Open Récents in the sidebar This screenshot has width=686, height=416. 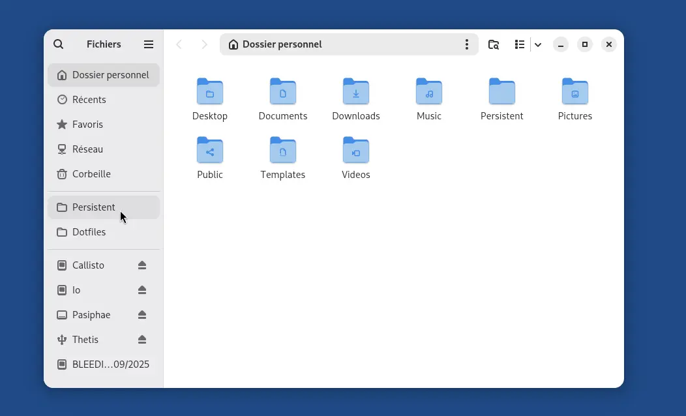point(104,100)
